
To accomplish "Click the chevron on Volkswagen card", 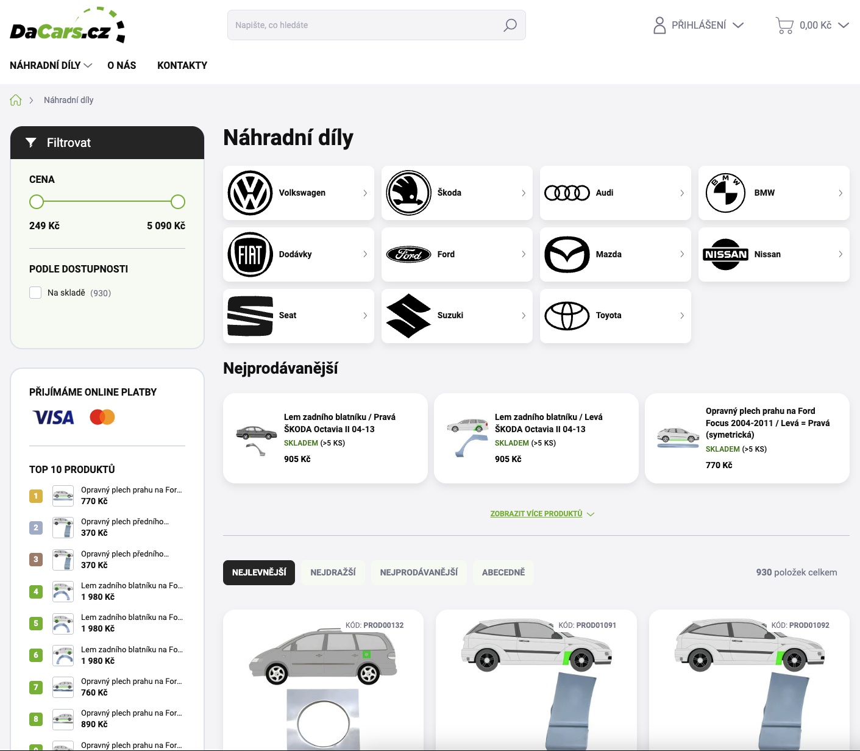I will [x=365, y=193].
